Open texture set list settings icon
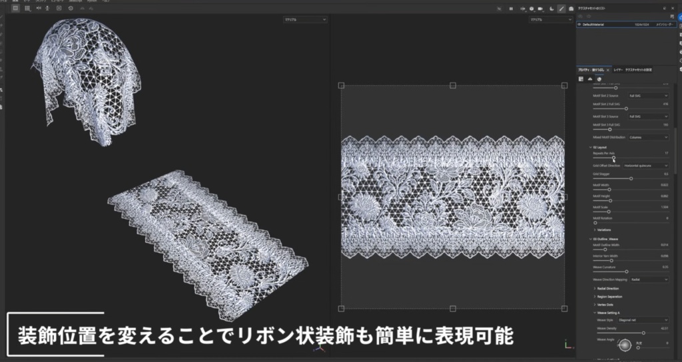Viewport: 682px width, 362px height. [x=673, y=17]
